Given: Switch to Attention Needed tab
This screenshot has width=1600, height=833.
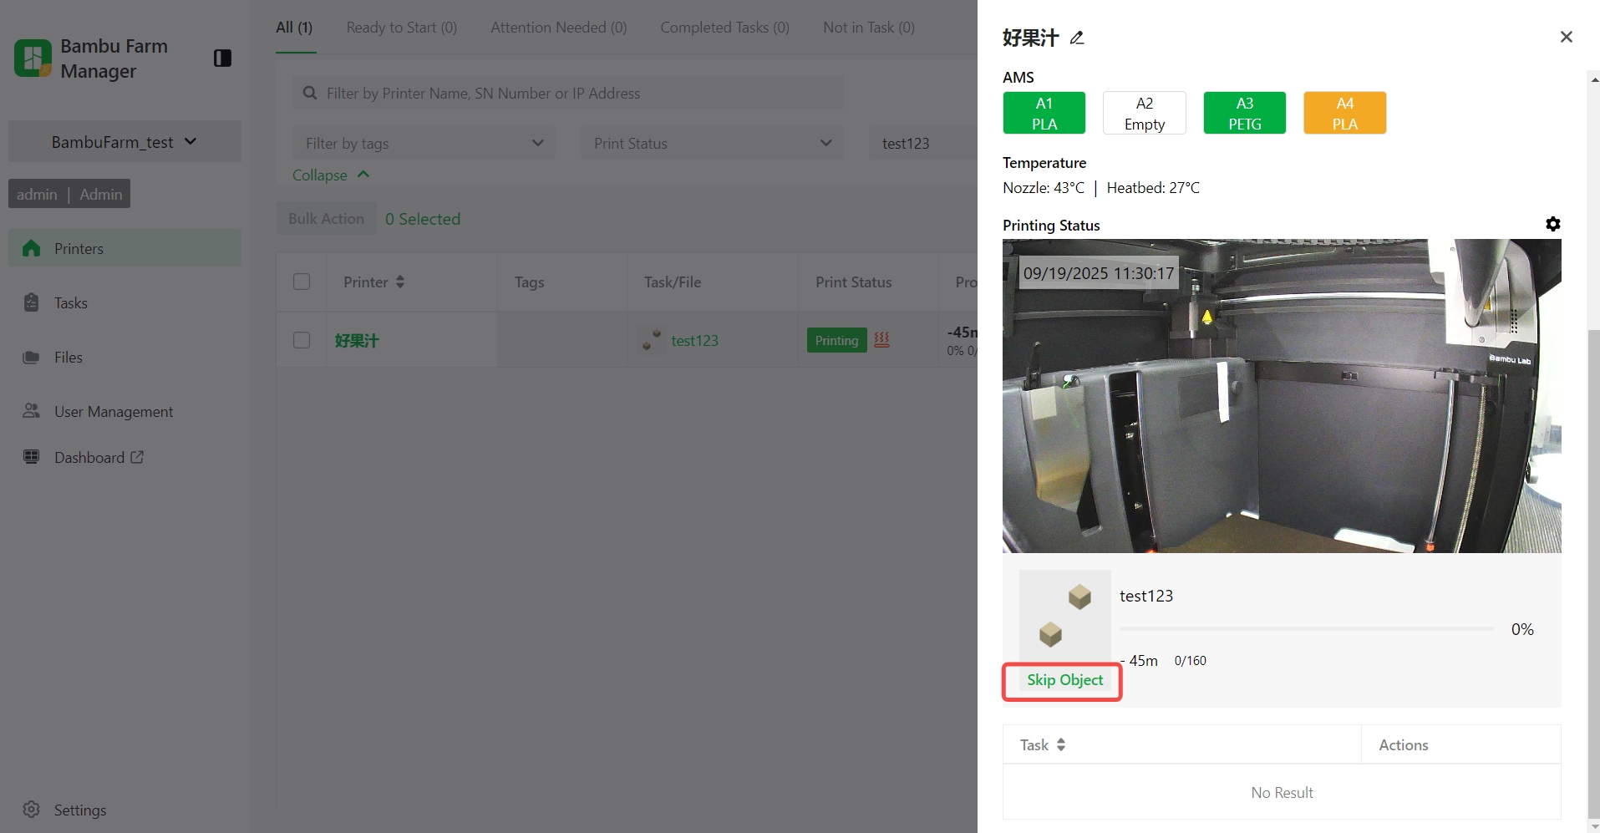Looking at the screenshot, I should [558, 28].
